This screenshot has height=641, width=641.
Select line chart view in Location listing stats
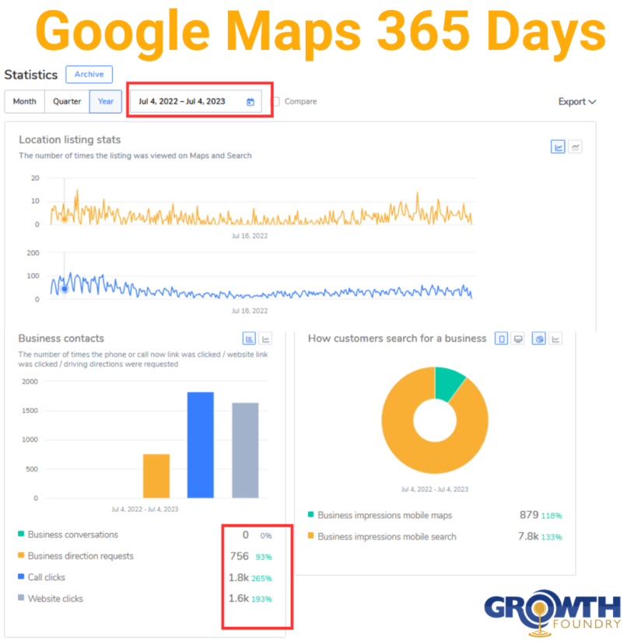point(557,146)
